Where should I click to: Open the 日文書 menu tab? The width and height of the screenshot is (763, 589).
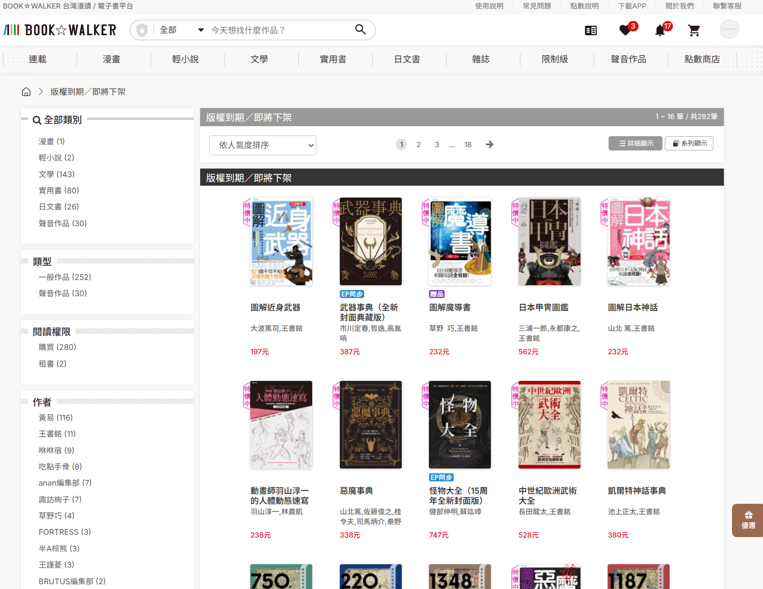tap(407, 59)
